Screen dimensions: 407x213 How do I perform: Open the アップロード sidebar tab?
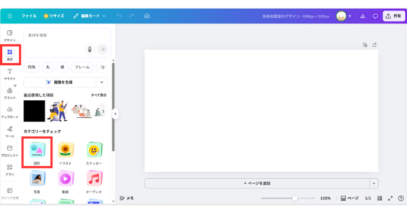click(x=9, y=113)
